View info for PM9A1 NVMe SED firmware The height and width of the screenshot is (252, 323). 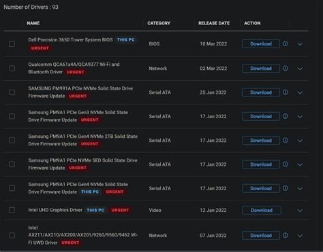click(286, 164)
